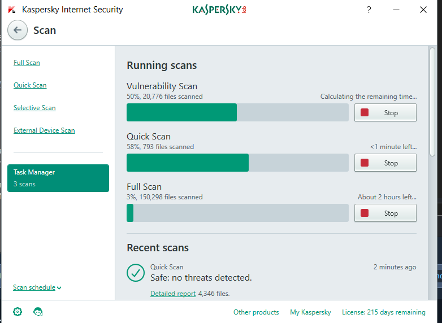
Task: Open the Detailed report link
Action: 173,294
